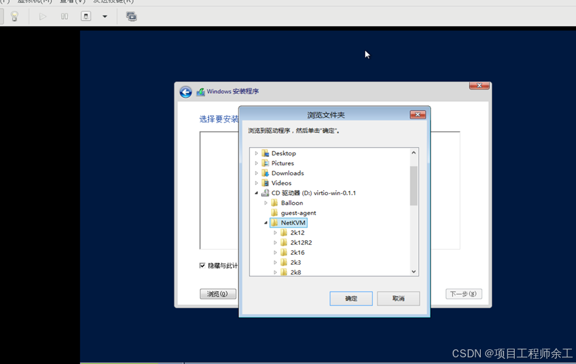Expand the 2k12R2 folder node

point(275,242)
